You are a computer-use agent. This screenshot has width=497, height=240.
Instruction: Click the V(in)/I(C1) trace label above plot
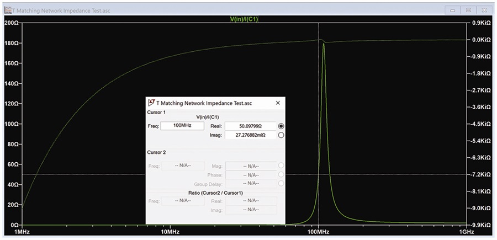pos(244,20)
